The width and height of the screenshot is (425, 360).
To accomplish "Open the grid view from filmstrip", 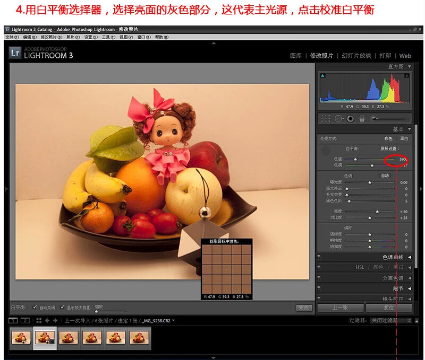I will pos(39,321).
